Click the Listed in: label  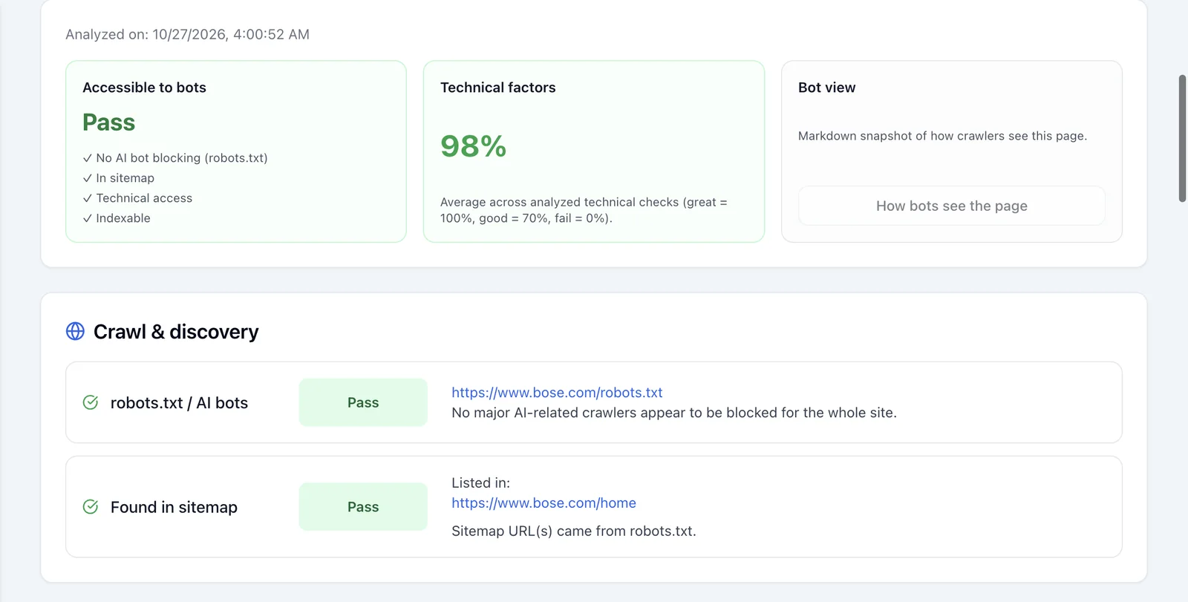(x=480, y=483)
